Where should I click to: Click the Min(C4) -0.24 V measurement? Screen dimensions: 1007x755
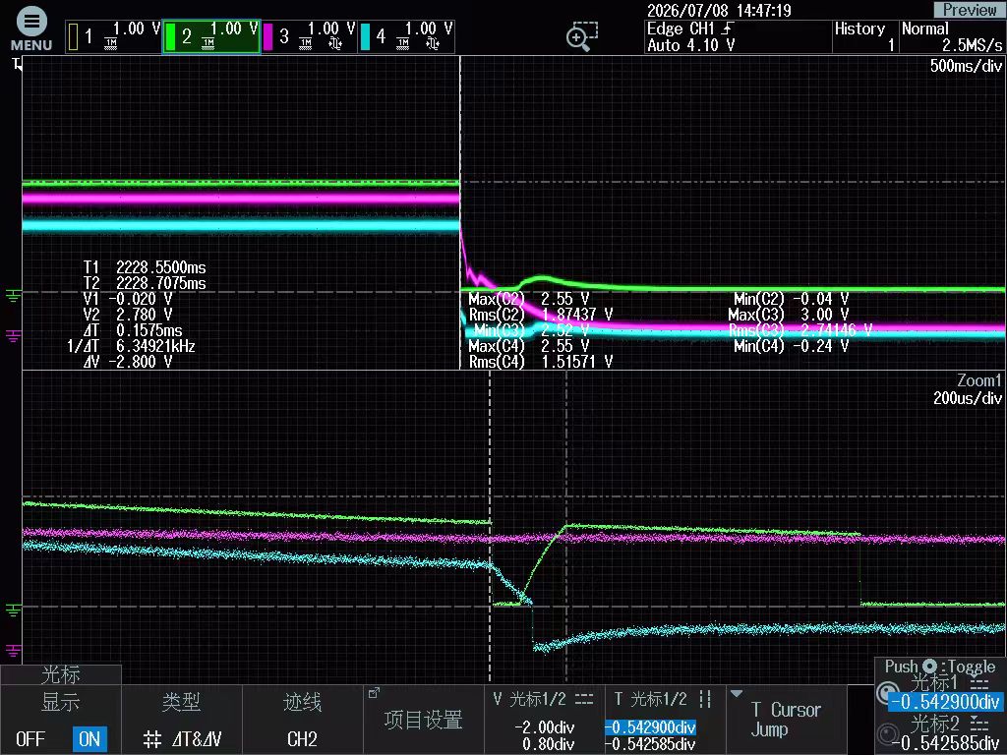(x=792, y=346)
